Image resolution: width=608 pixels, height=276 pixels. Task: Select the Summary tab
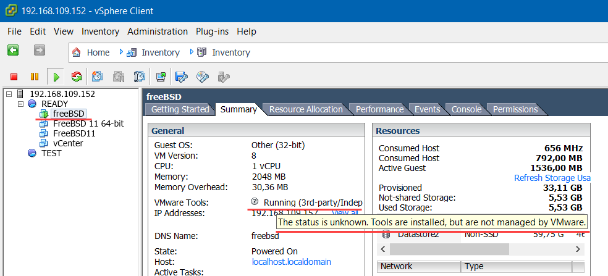[x=239, y=110]
